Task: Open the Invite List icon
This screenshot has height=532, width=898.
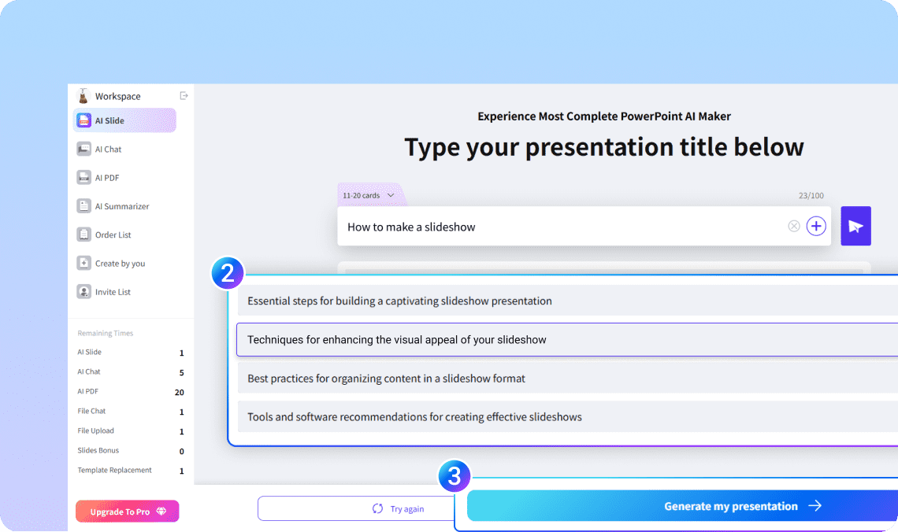Action: [x=83, y=292]
